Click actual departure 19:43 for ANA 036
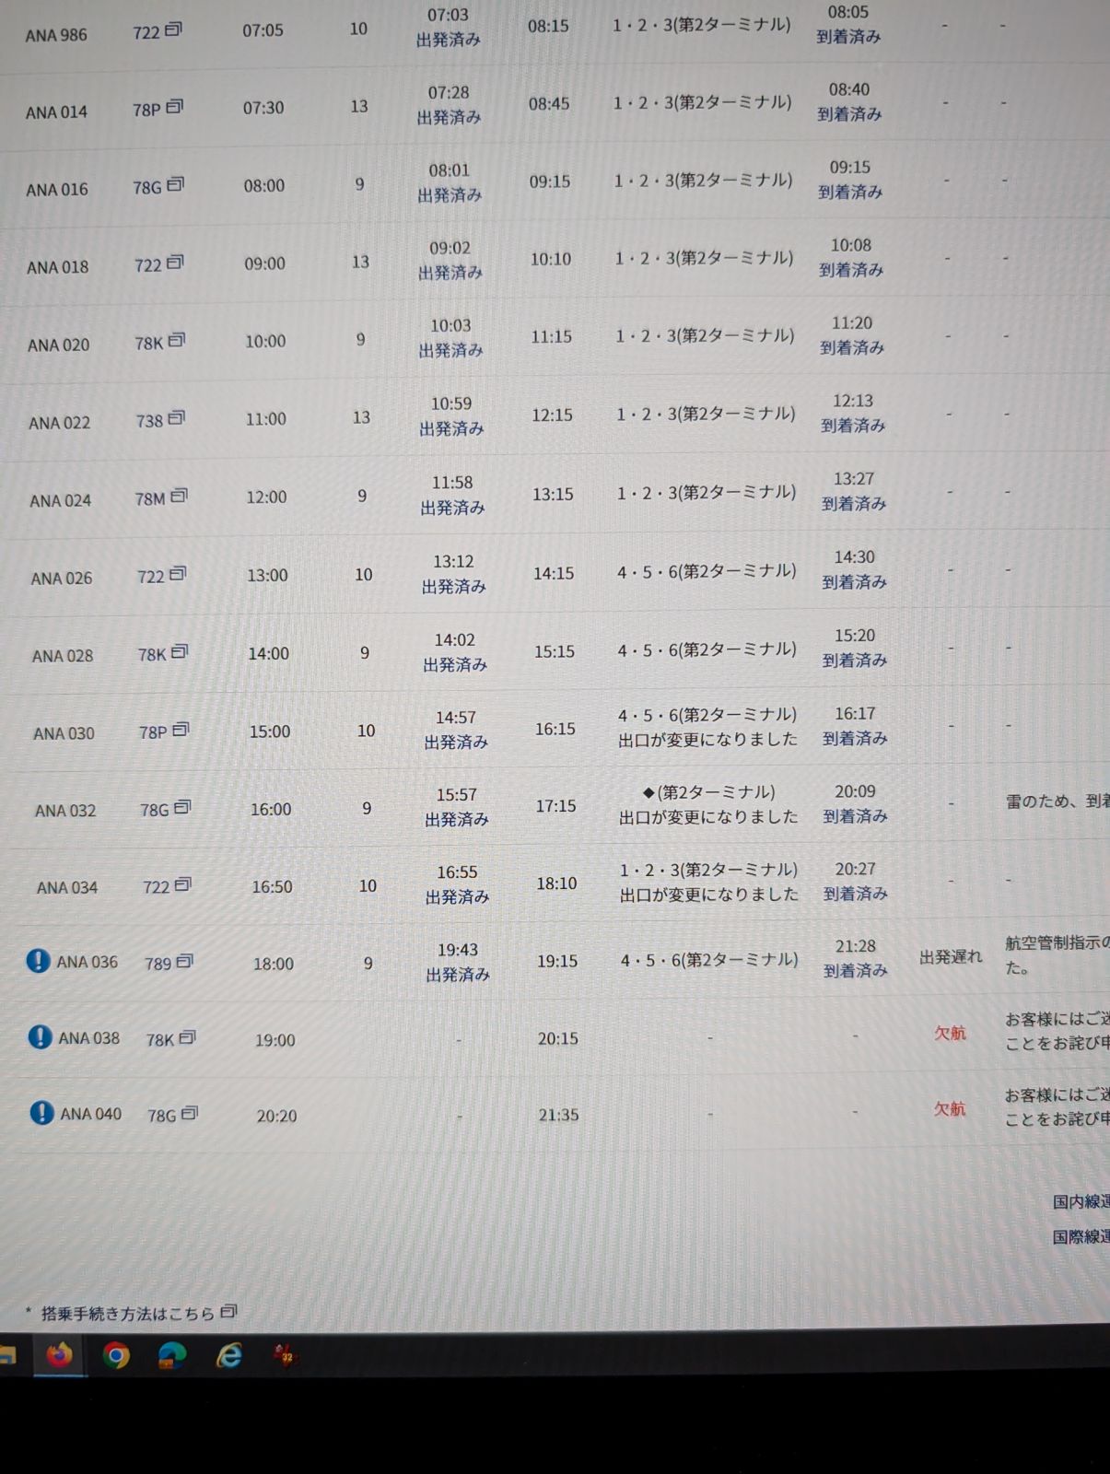Image resolution: width=1110 pixels, height=1474 pixels. click(458, 950)
